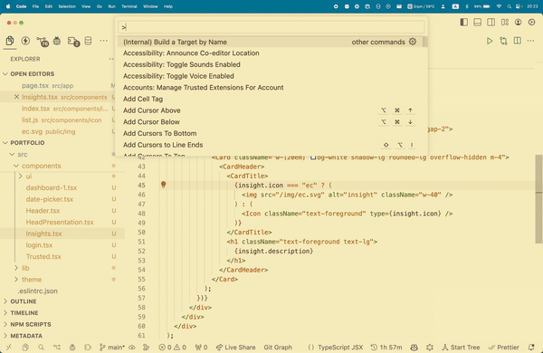Toggle the secondary side bar layout icon
The image size is (543, 353).
[491, 22]
